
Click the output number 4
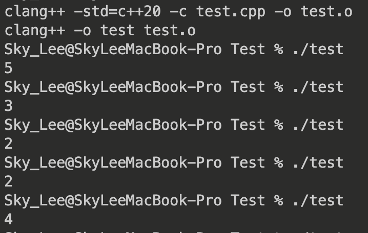8,219
